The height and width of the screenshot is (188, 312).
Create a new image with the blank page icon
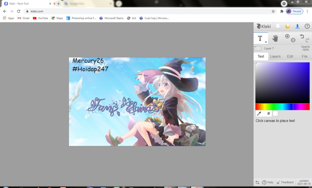[x=278, y=26]
